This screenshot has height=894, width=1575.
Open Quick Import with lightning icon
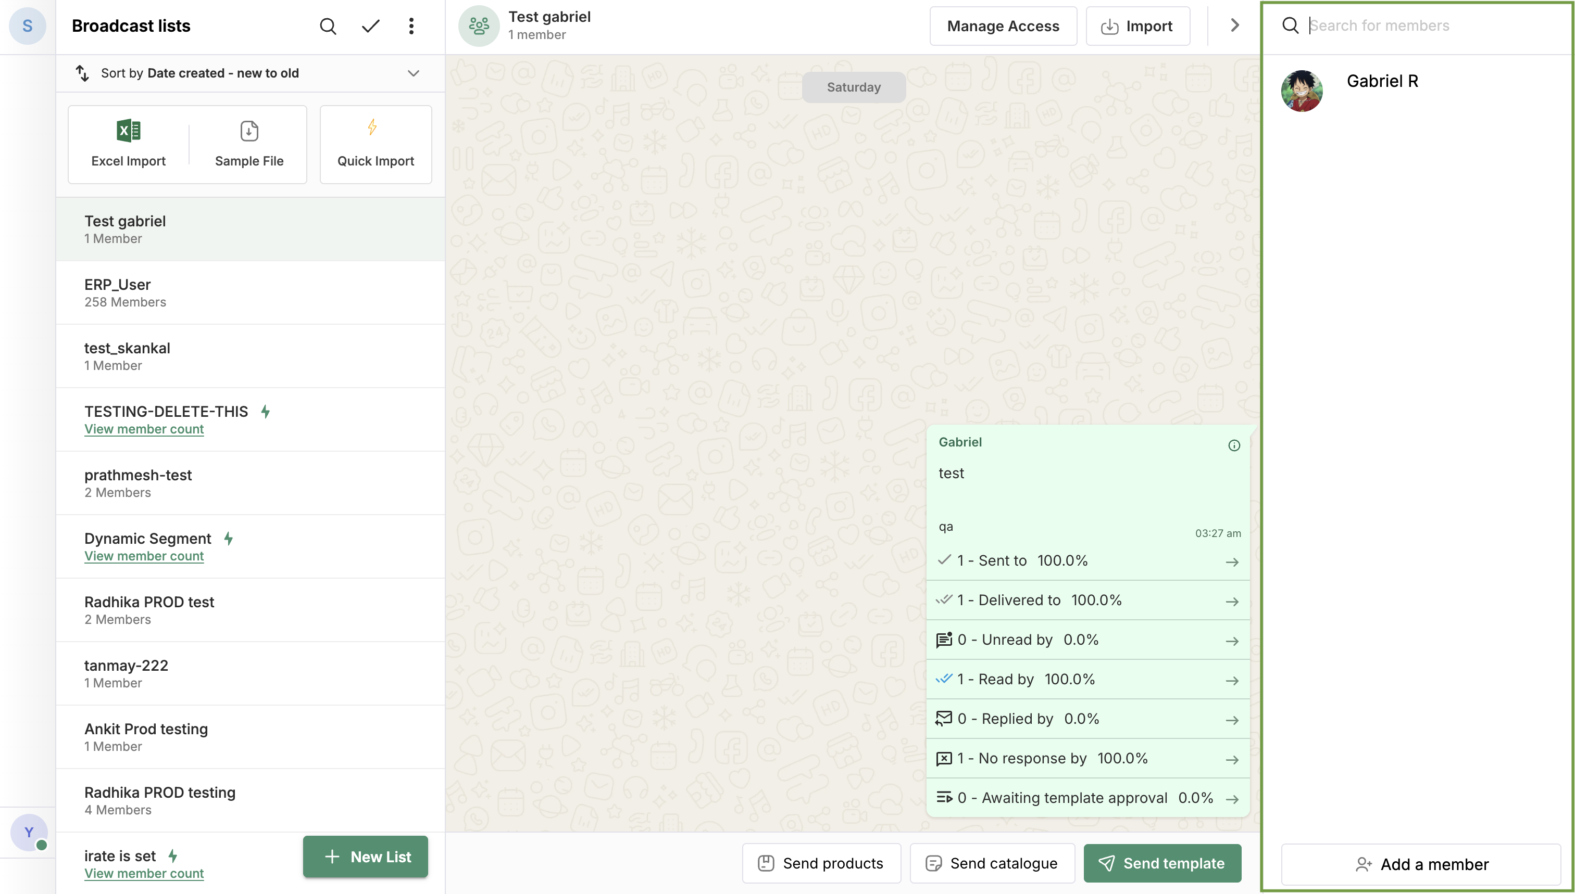[376, 144]
